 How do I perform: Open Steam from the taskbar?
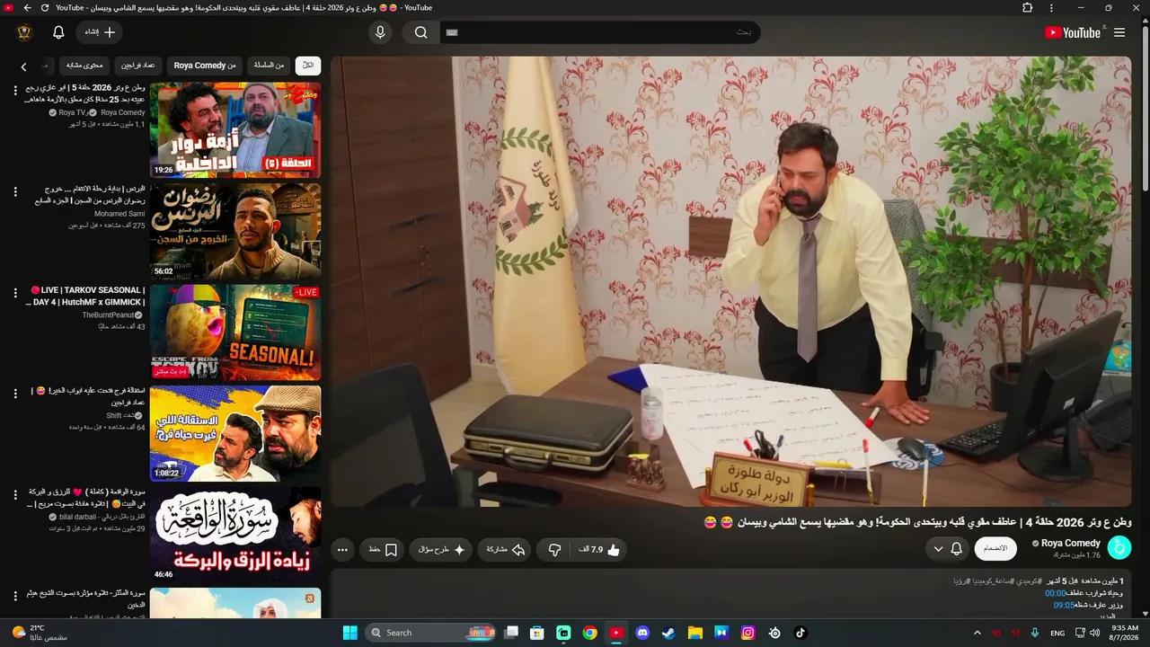668,633
